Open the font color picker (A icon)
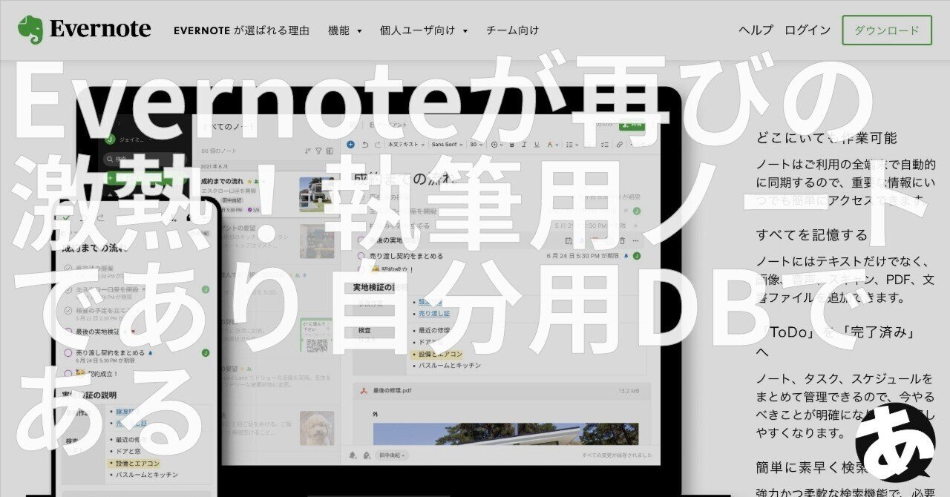This screenshot has width=950, height=497. (551, 145)
